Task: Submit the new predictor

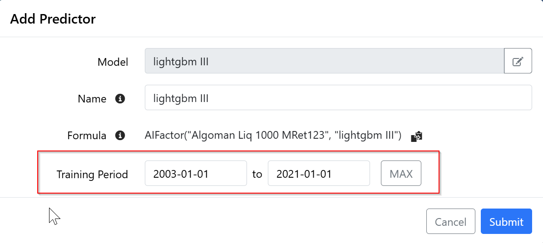Action: tap(506, 222)
